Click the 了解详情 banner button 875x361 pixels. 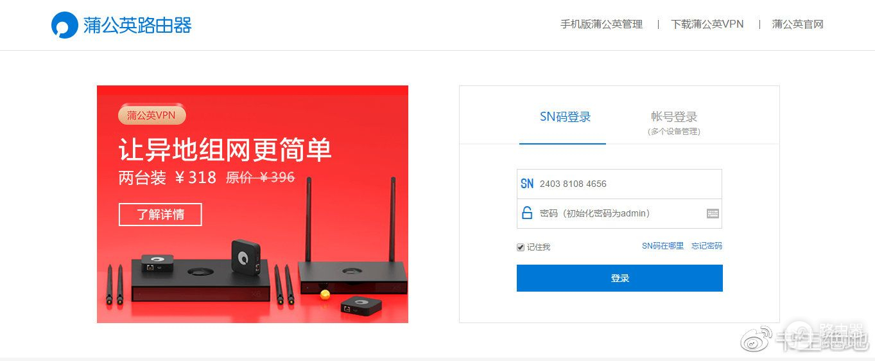160,215
